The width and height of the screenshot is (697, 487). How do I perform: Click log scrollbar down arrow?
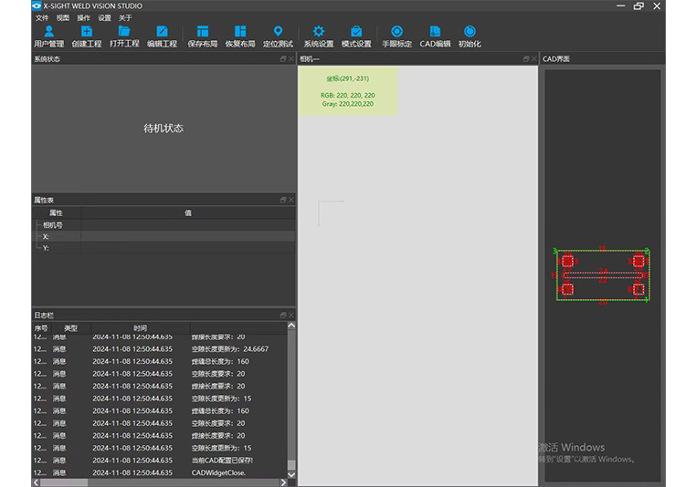291,474
